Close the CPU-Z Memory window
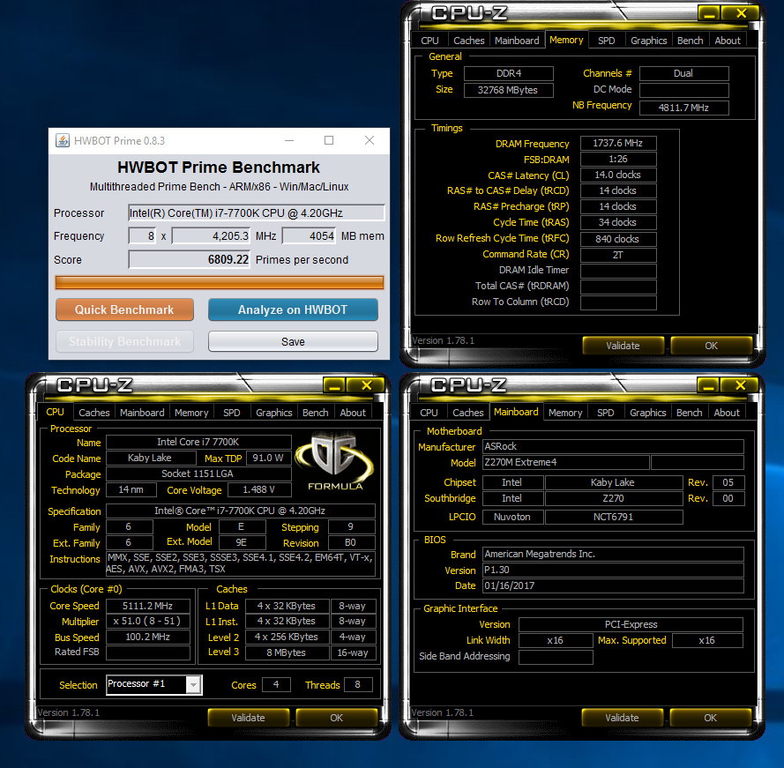Screen dimensions: 784x768 742,13
